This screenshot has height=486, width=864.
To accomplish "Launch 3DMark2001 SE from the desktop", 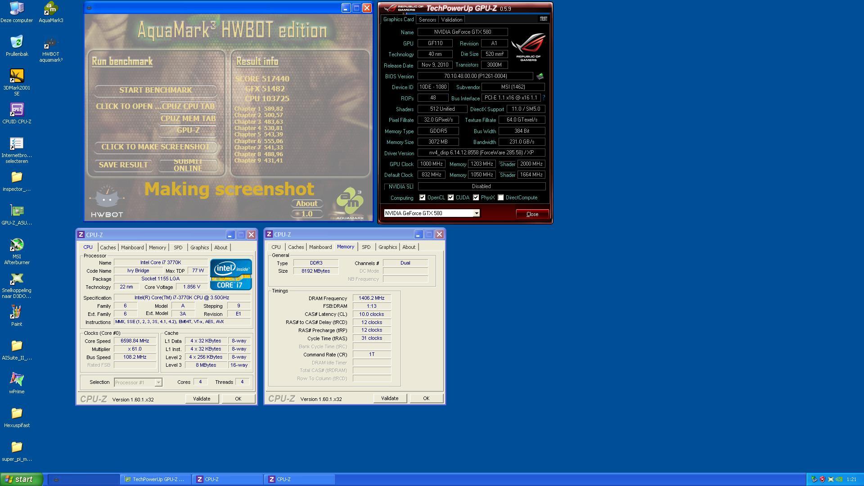I will pos(17,83).
